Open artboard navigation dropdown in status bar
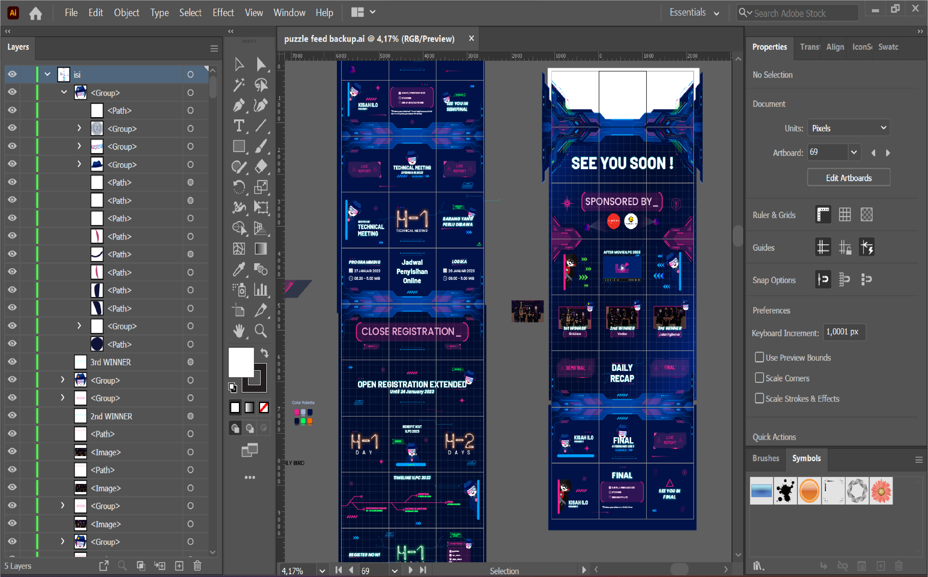Image resolution: width=928 pixels, height=577 pixels. [395, 571]
